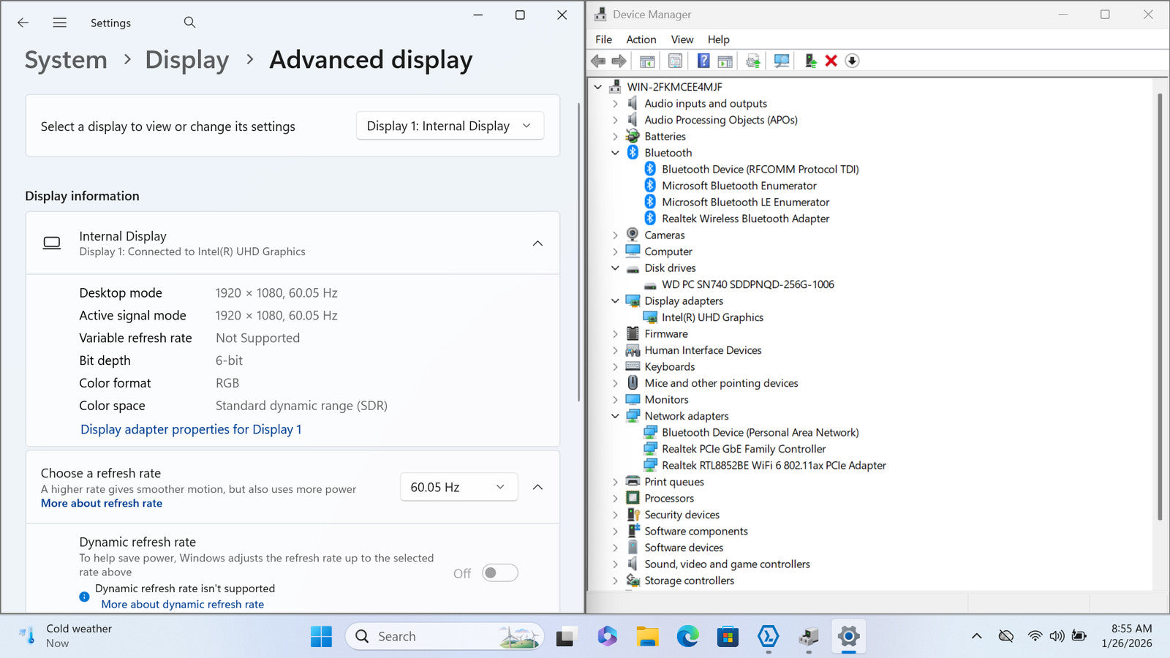Open the Display 1: Internal Display dropdown
The height and width of the screenshot is (658, 1170).
[x=450, y=126]
